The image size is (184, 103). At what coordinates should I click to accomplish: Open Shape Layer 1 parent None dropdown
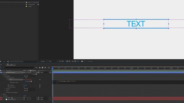[x=45, y=72]
